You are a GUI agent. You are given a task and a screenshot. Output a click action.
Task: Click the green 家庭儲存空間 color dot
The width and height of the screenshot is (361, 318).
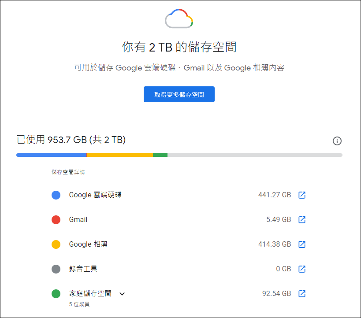[56, 294]
